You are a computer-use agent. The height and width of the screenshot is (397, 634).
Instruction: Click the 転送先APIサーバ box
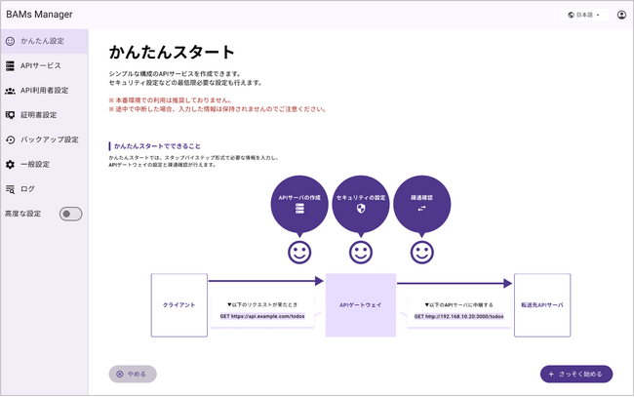542,305
